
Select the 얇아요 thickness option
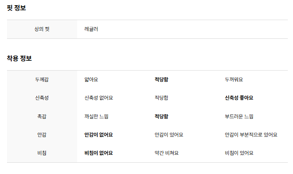(91, 80)
